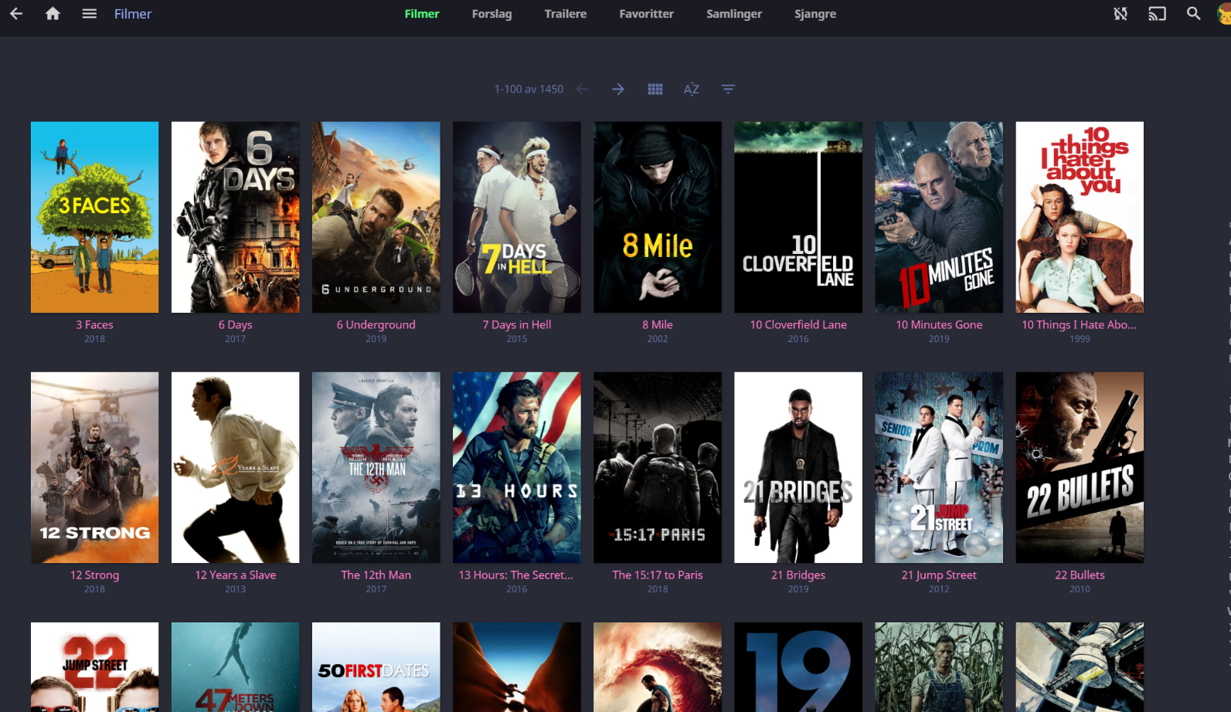Open the 7 Days in Hell poster
This screenshot has height=712, width=1231.
tap(517, 217)
